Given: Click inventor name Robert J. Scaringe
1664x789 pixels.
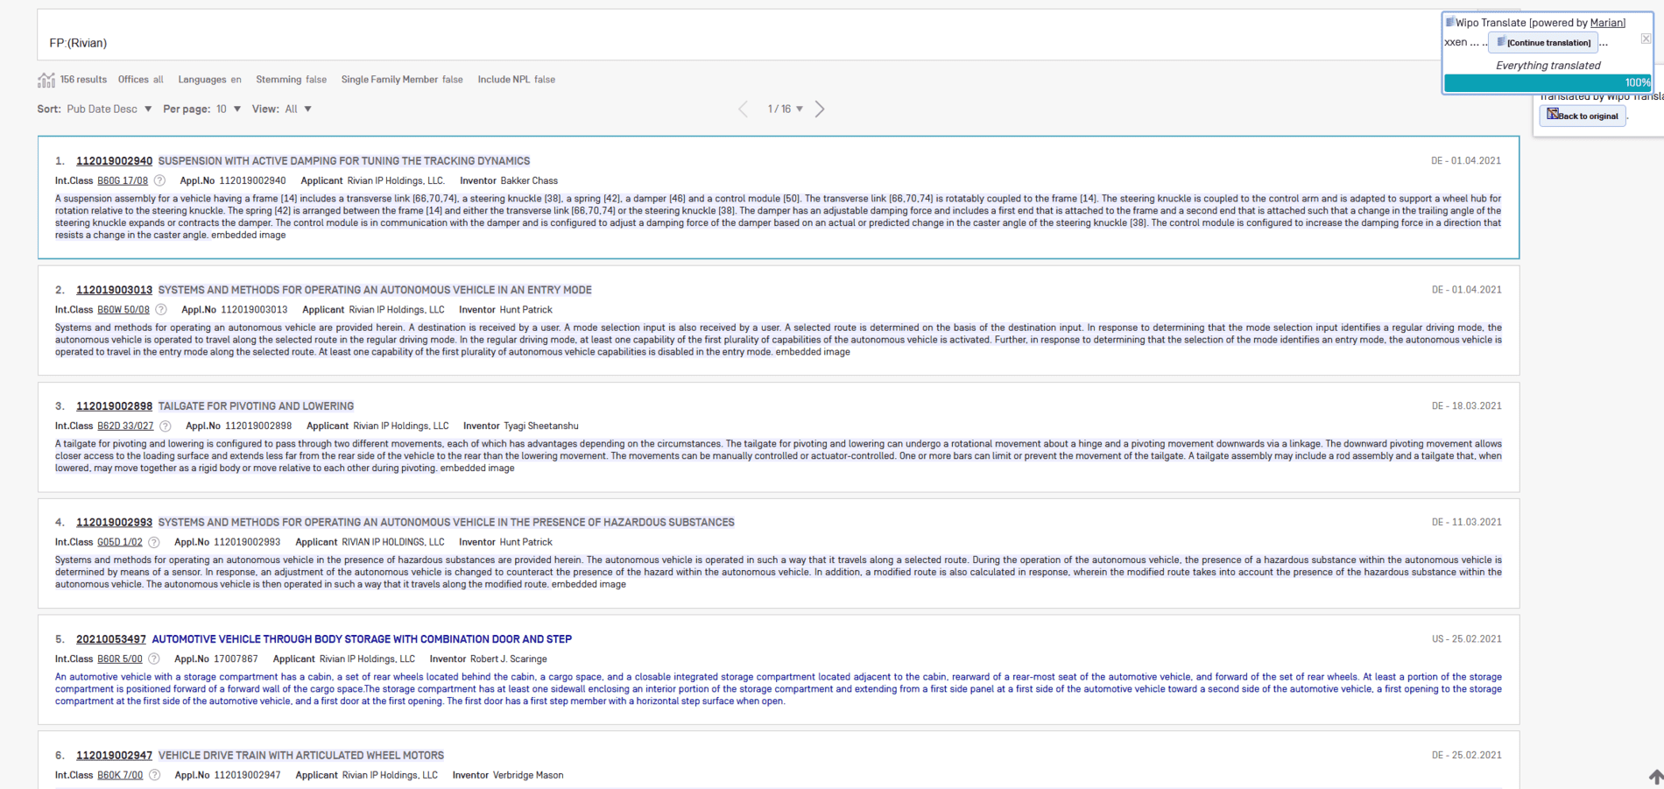Looking at the screenshot, I should click(509, 659).
